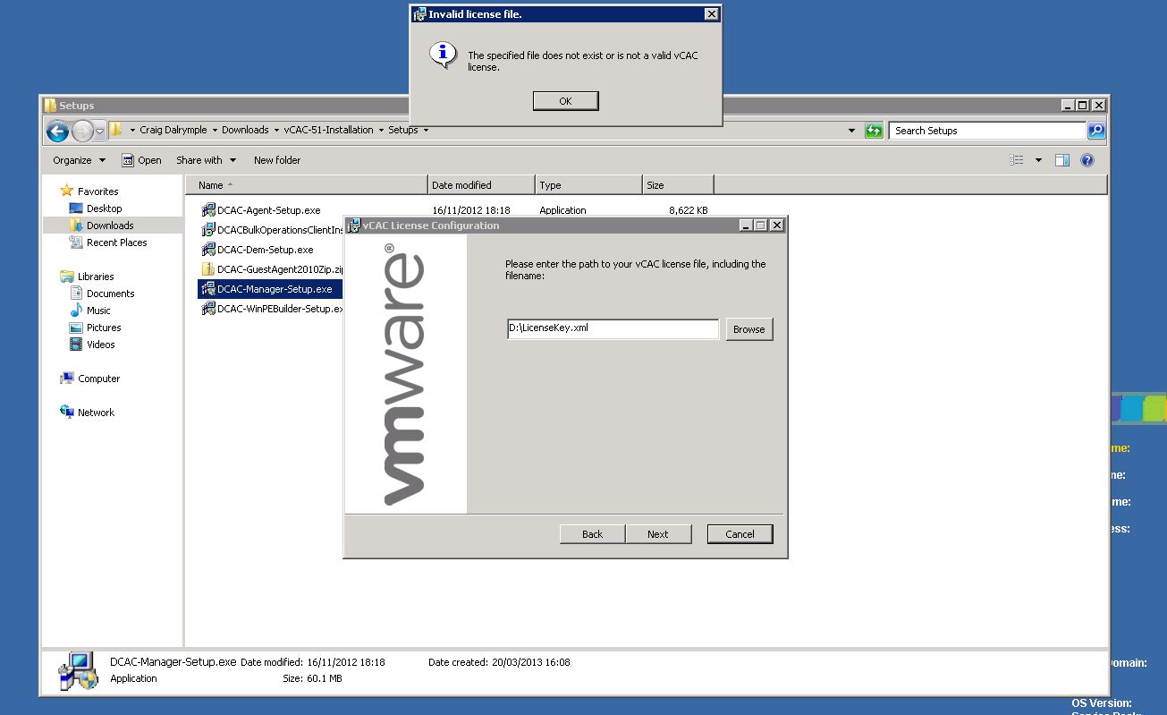The width and height of the screenshot is (1167, 715).
Task: Select the DCAC-Manager-Setup.exe file
Action: [271, 289]
